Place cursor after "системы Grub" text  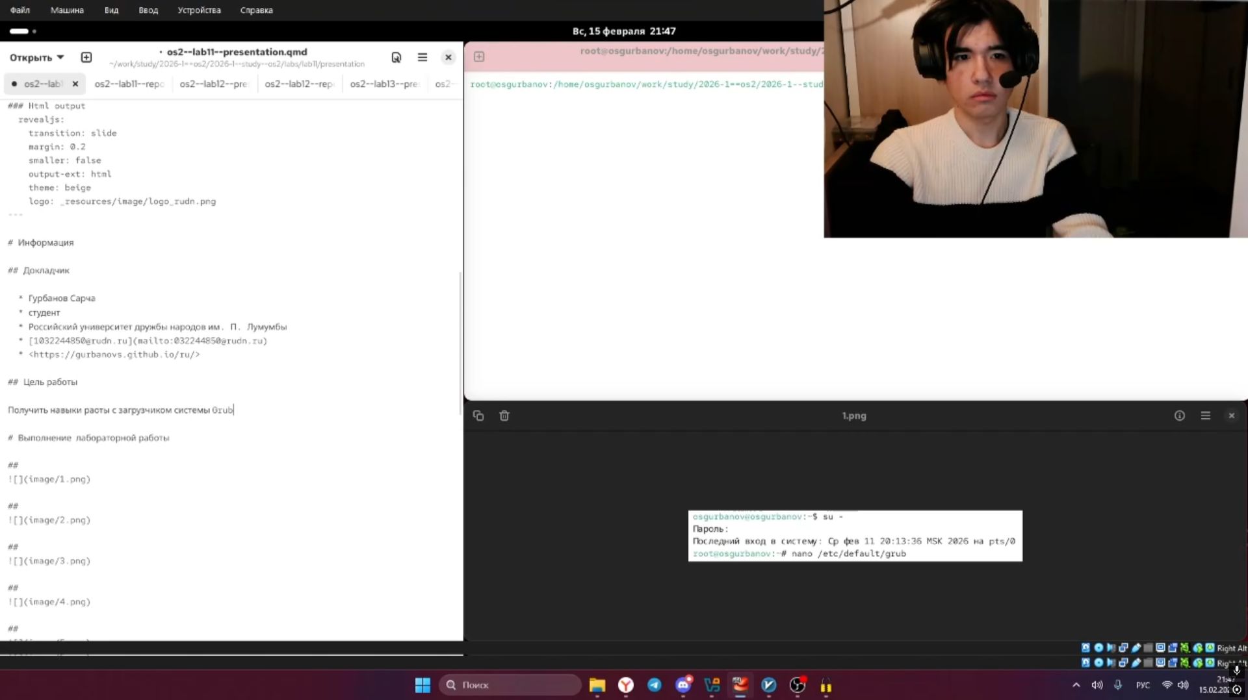[233, 410]
